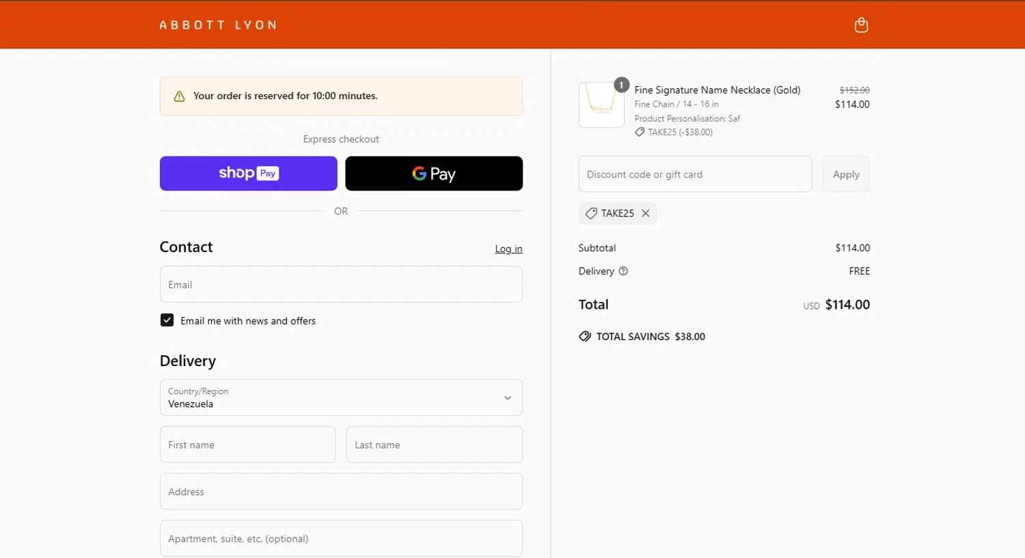Click the FREE delivery value

tap(859, 271)
